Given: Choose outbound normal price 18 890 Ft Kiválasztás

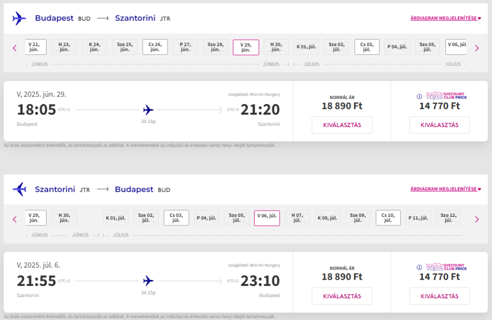Looking at the screenshot, I should [x=342, y=125].
